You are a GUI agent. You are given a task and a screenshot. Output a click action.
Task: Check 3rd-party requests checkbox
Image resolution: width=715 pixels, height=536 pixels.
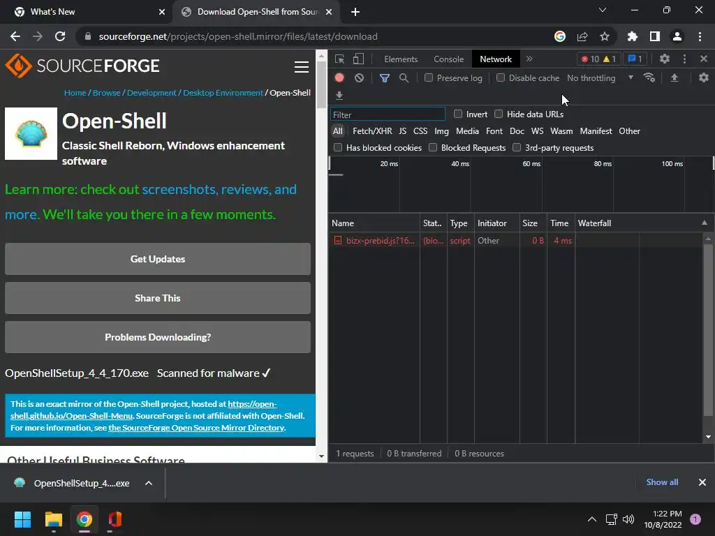tap(517, 147)
